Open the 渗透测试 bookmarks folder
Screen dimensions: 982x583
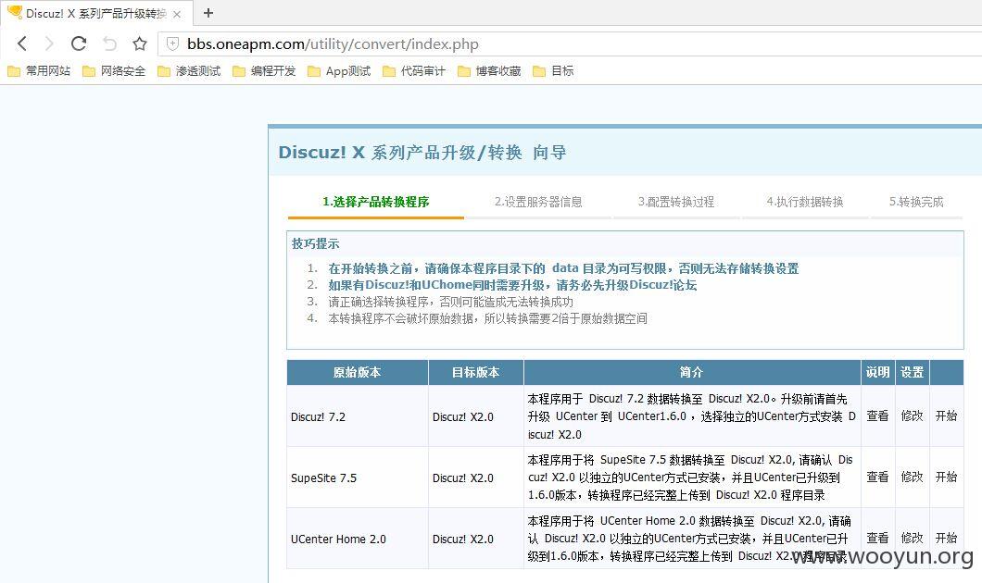tap(189, 71)
